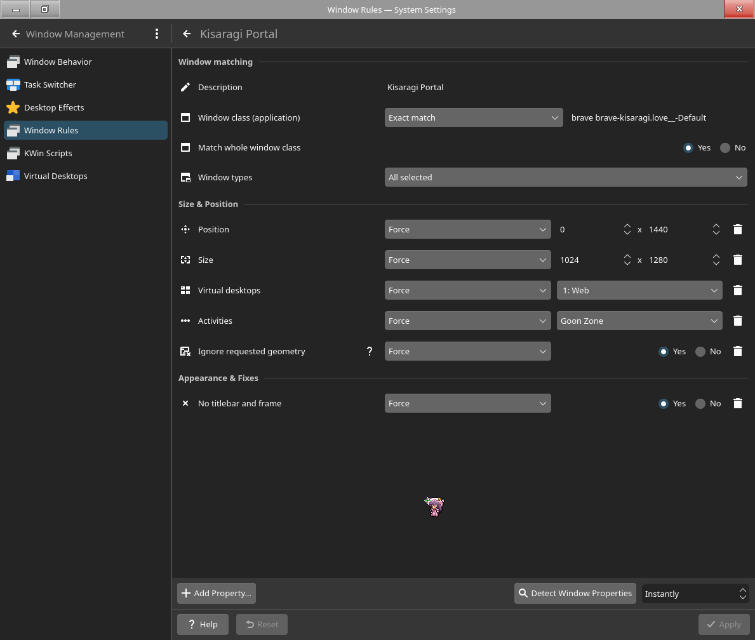
Task: Open the Window types All selected dropdown
Action: pos(566,177)
